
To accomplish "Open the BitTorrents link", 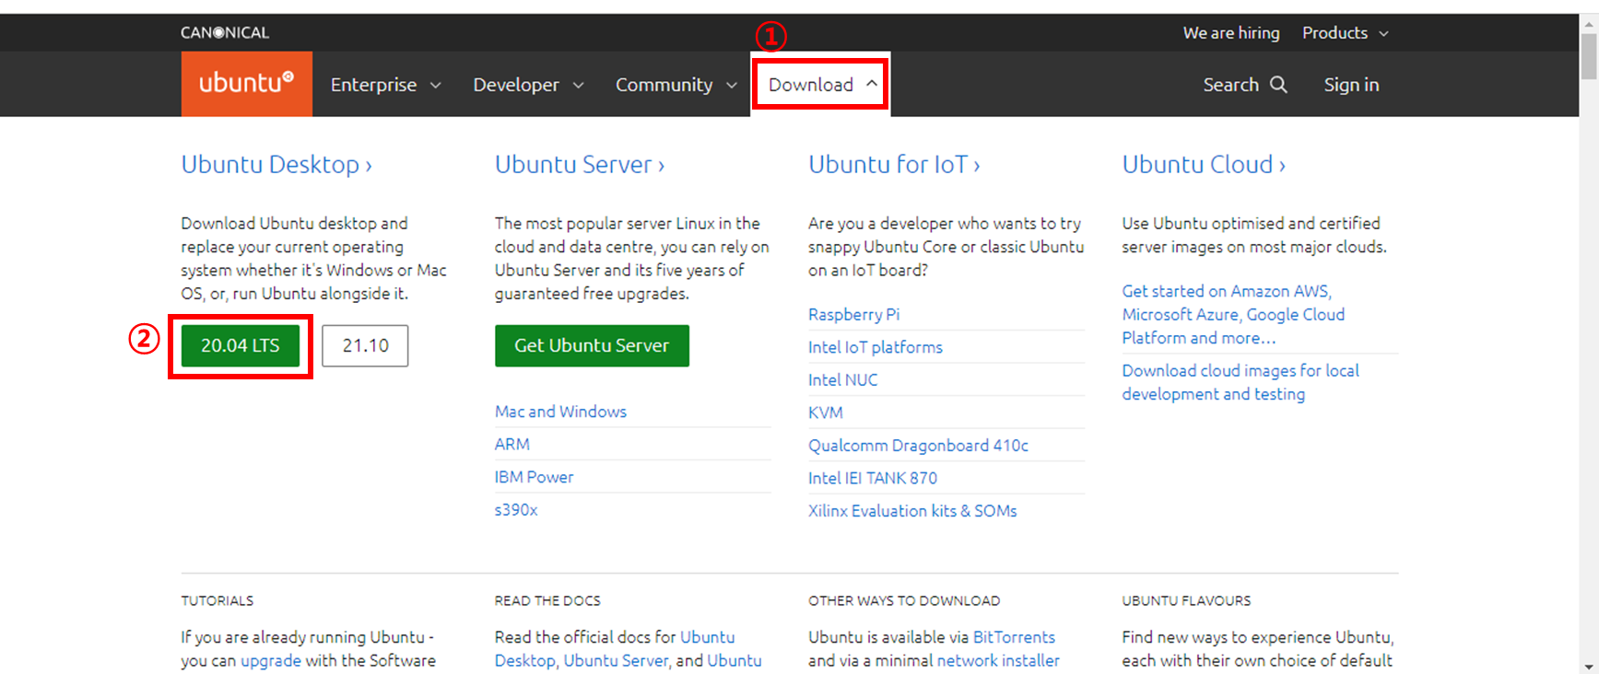I will [1014, 637].
